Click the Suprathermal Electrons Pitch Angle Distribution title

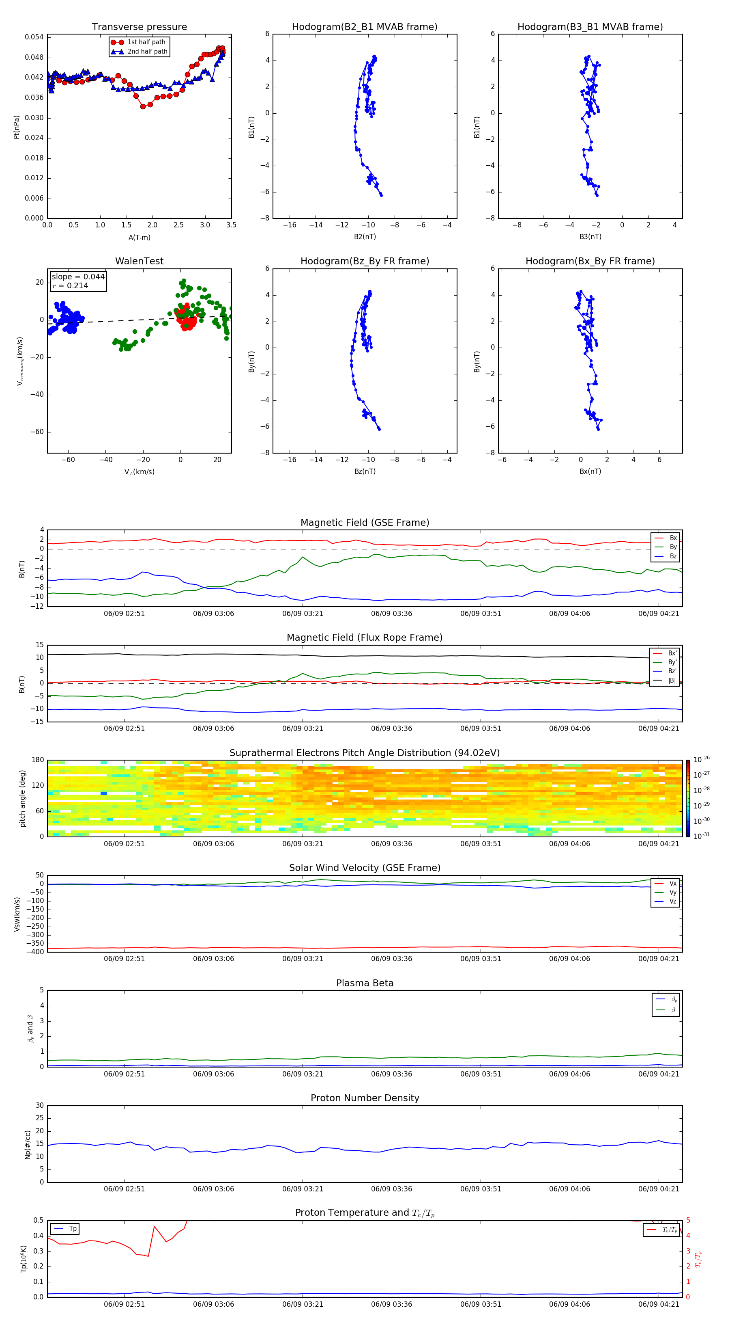pos(365,753)
